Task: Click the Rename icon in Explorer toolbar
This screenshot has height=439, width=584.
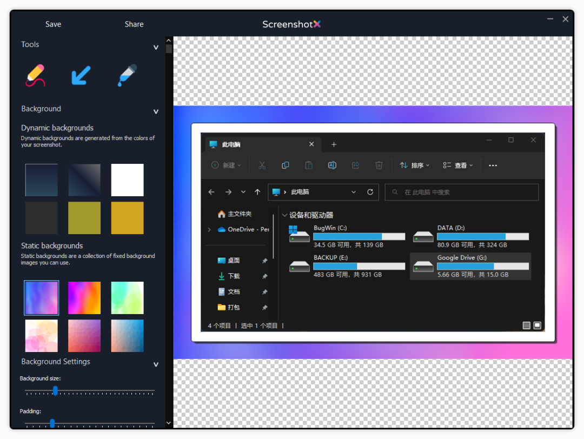Action: tap(332, 165)
